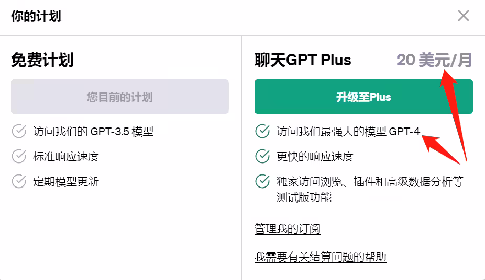485x280 pixels.
Task: Click the 定期模型更新 feature text
Action: [66, 182]
